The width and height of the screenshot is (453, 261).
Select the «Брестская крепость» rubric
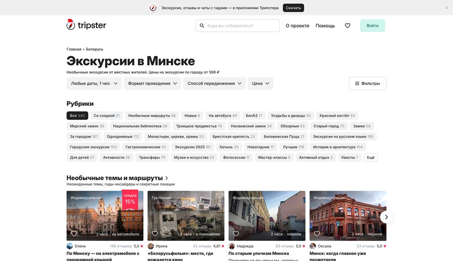click(234, 137)
